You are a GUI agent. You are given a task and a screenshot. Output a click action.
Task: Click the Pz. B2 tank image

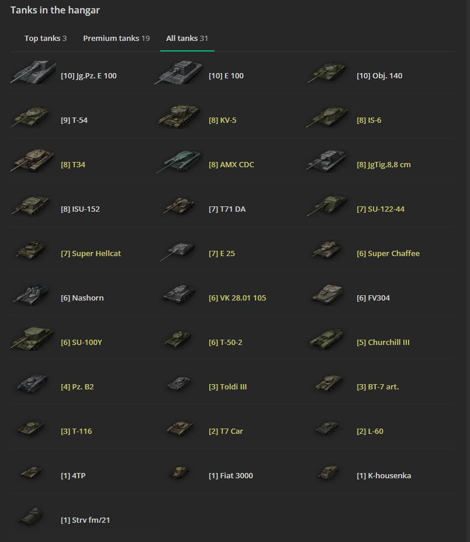32,384
